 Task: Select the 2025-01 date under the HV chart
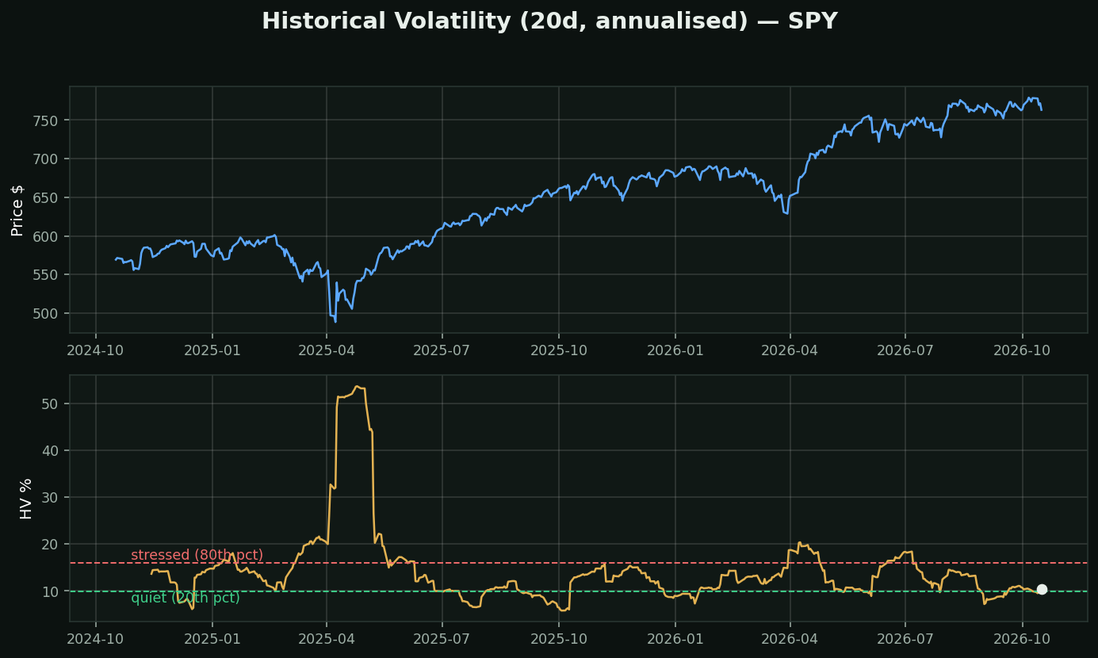tap(212, 638)
